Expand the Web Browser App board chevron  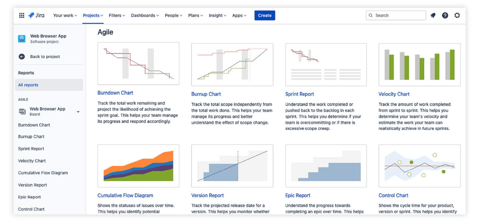78,112
